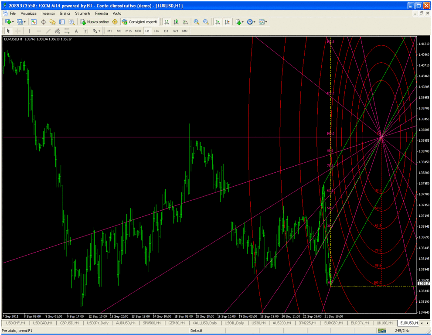
Task: Click the Arrows objects icon
Action: 95,31
